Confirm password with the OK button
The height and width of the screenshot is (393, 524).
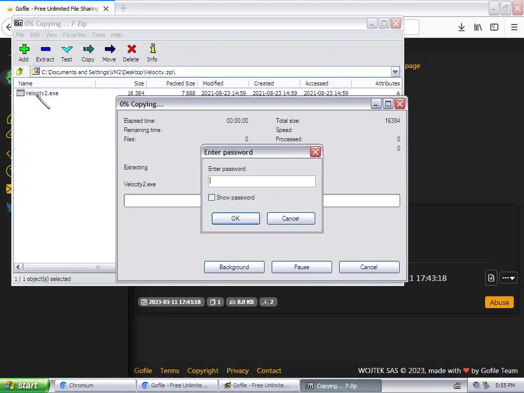(x=235, y=218)
